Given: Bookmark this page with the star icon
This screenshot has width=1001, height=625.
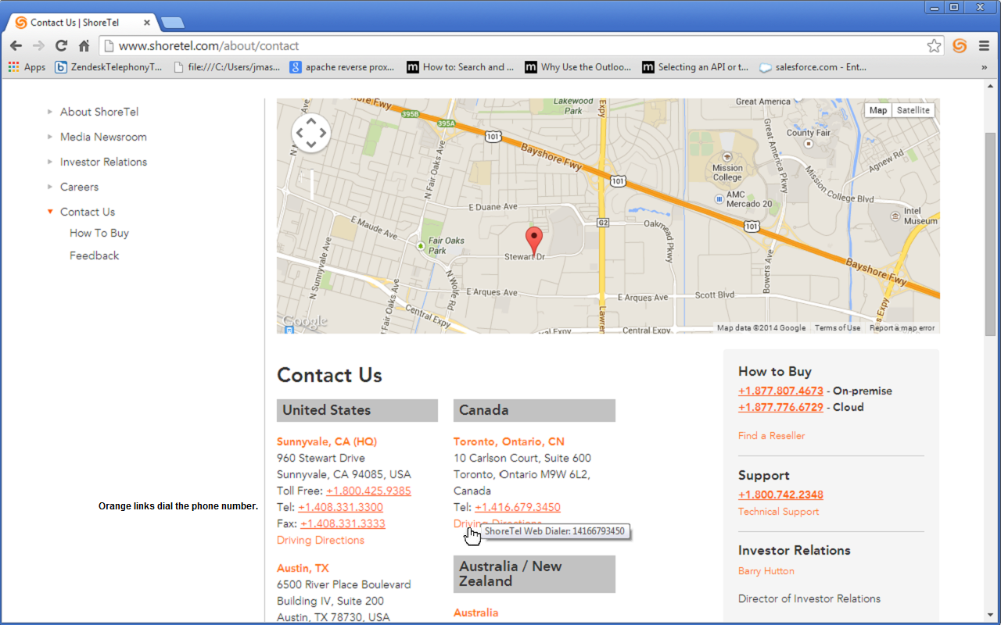Looking at the screenshot, I should point(934,46).
